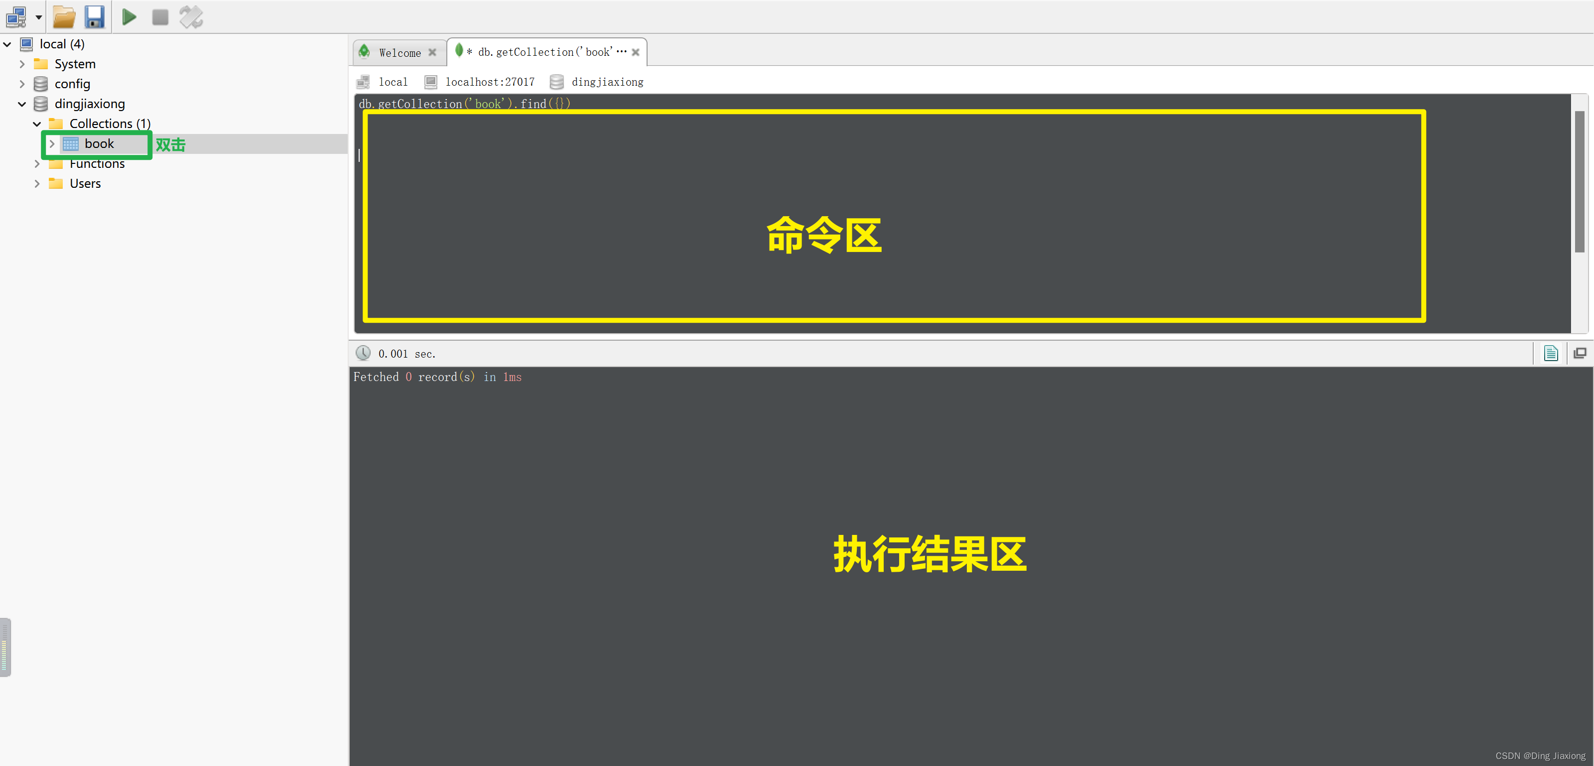
Task: Click the rotate/orientation toolbar icon
Action: click(191, 17)
